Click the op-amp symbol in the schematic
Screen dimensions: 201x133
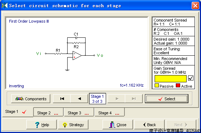[77, 55]
